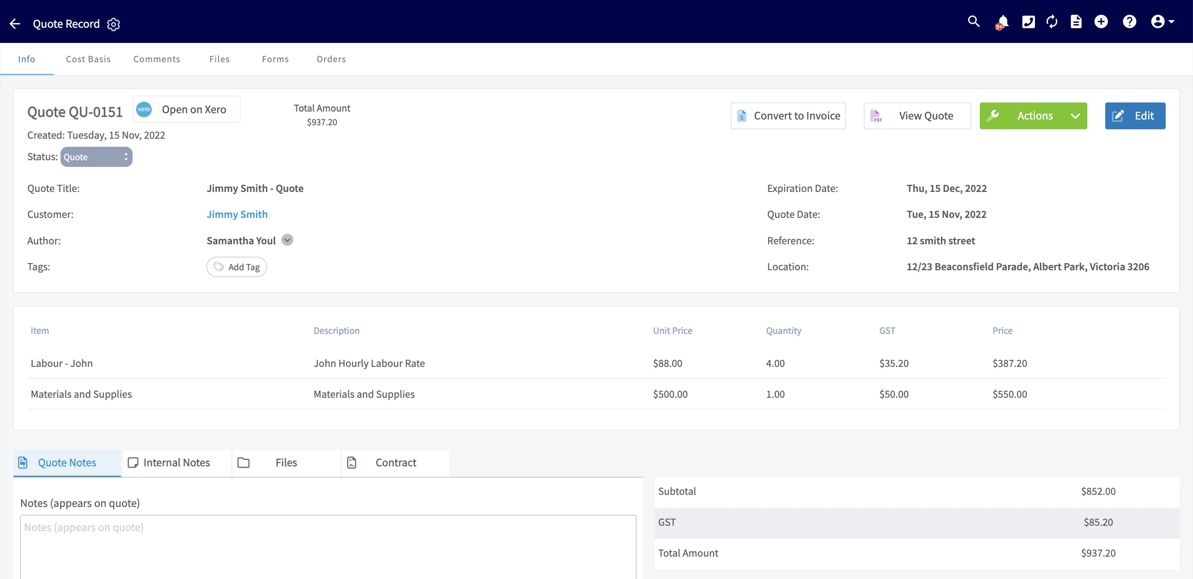The width and height of the screenshot is (1193, 579).
Task: Open the Jimmy Smith customer link
Action: (x=237, y=214)
